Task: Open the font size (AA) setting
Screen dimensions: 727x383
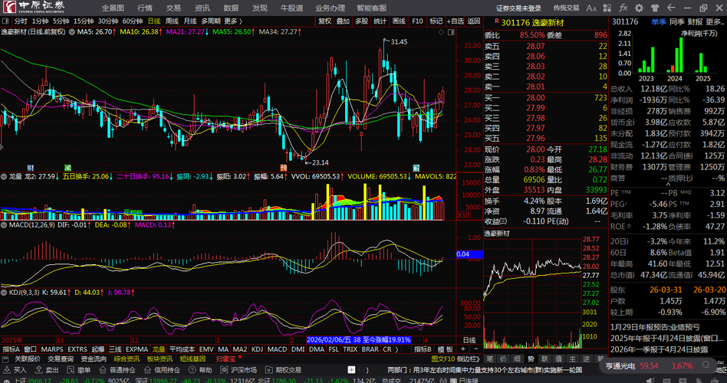Action: pos(591,8)
